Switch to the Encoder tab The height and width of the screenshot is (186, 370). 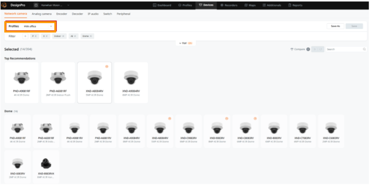coord(61,14)
